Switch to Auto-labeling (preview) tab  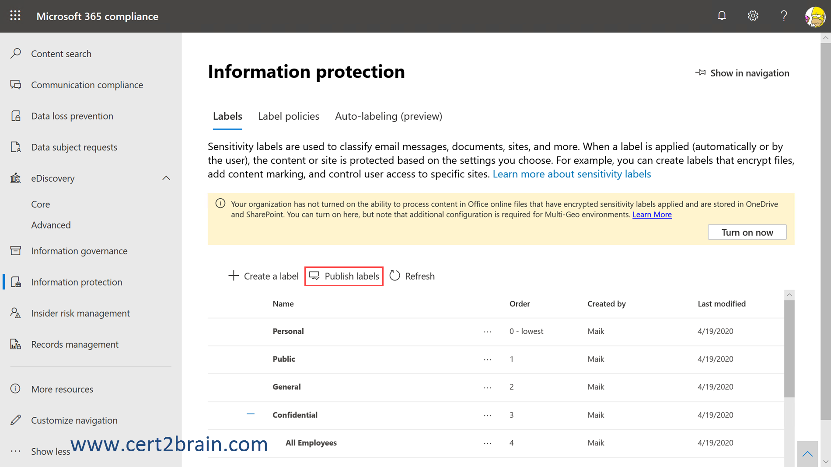click(388, 116)
